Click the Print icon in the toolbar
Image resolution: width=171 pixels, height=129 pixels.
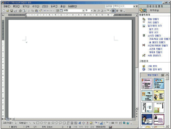tap(20, 11)
